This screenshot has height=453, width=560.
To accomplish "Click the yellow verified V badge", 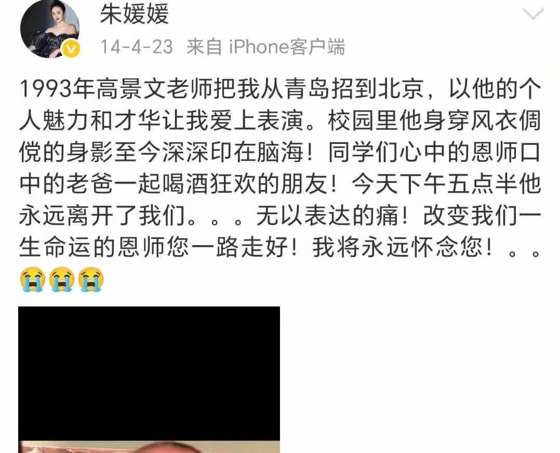I will (x=72, y=49).
